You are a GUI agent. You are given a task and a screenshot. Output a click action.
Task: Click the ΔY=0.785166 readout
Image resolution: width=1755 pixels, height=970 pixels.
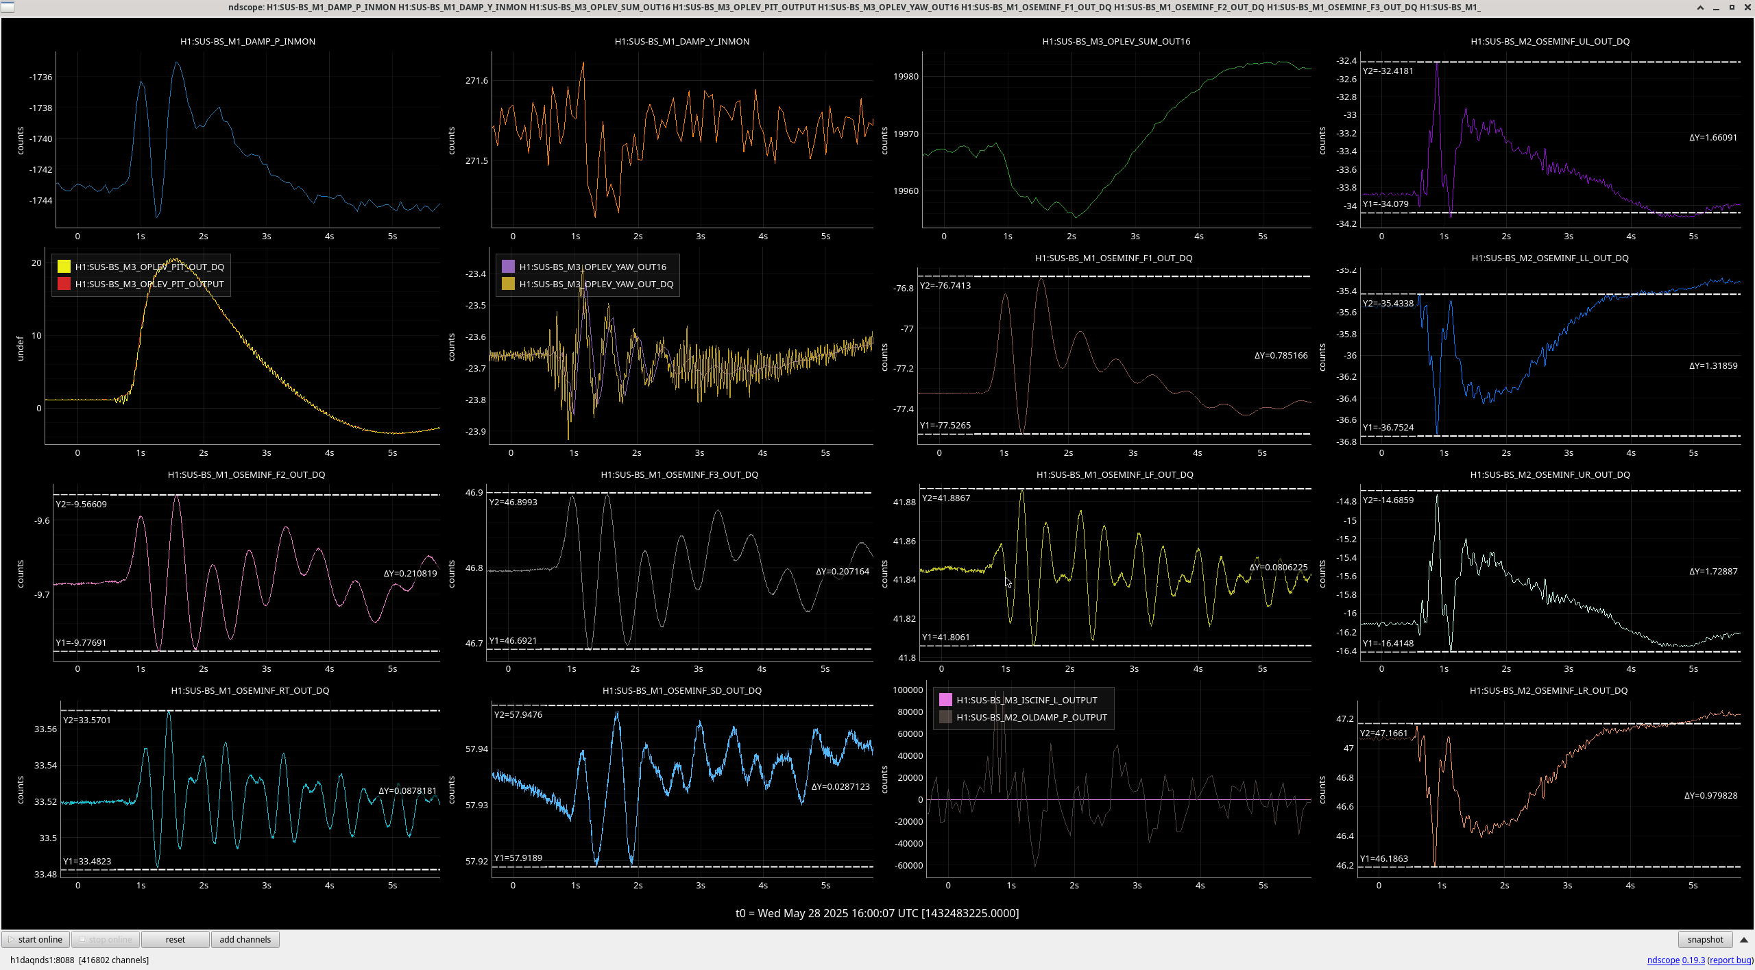(1281, 355)
